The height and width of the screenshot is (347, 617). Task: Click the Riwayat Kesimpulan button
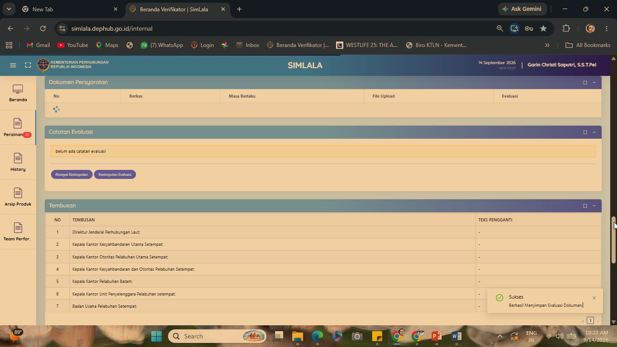(72, 174)
